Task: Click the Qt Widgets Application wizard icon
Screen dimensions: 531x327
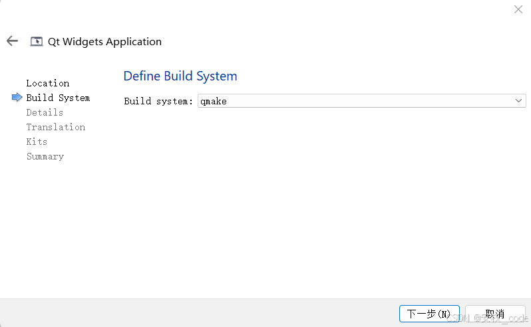Action: tap(37, 42)
